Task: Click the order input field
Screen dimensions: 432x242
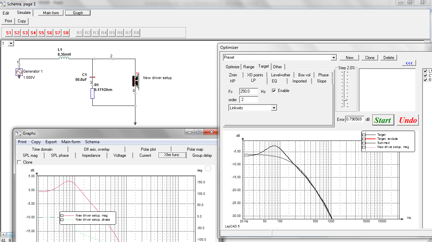Action: [x=249, y=99]
